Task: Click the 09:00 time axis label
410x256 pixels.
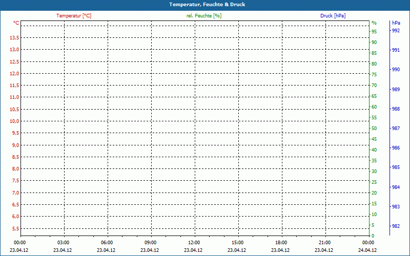Action: point(150,243)
